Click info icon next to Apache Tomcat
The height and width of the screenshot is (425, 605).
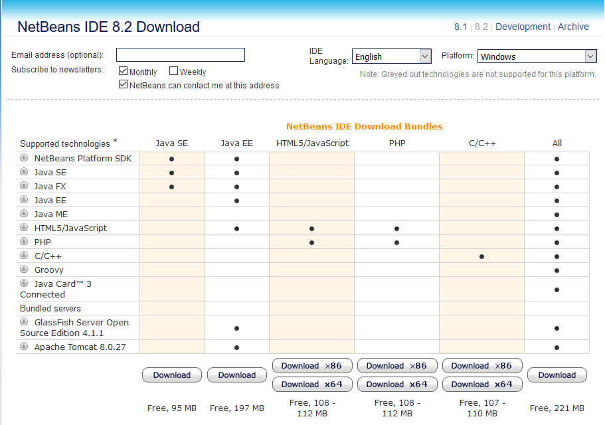click(x=24, y=347)
